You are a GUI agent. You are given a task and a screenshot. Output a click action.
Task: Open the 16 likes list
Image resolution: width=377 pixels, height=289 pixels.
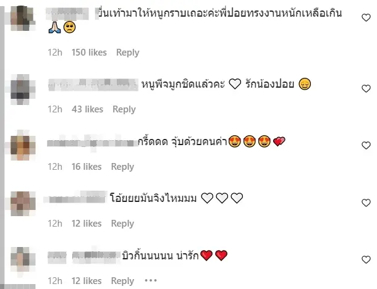click(87, 167)
